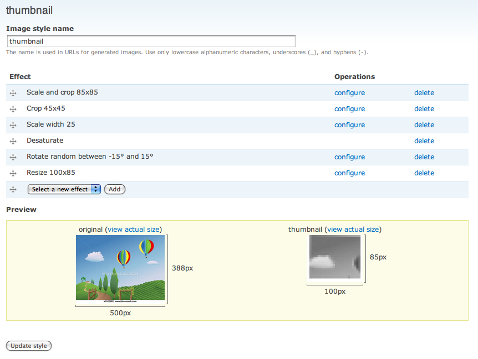Click the move icon on the new effect row
478x359 pixels.
click(13, 189)
